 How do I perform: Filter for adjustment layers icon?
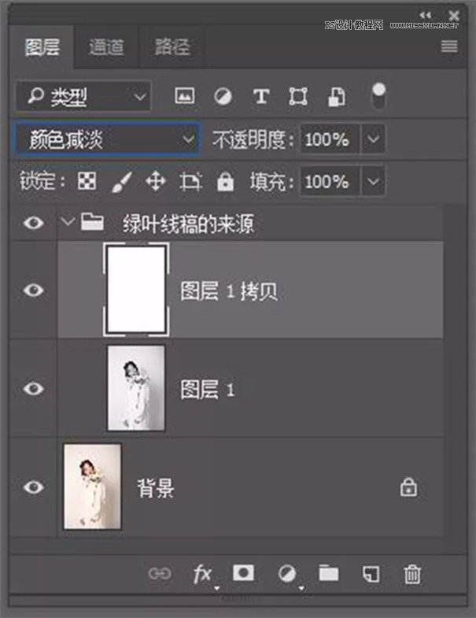[223, 96]
